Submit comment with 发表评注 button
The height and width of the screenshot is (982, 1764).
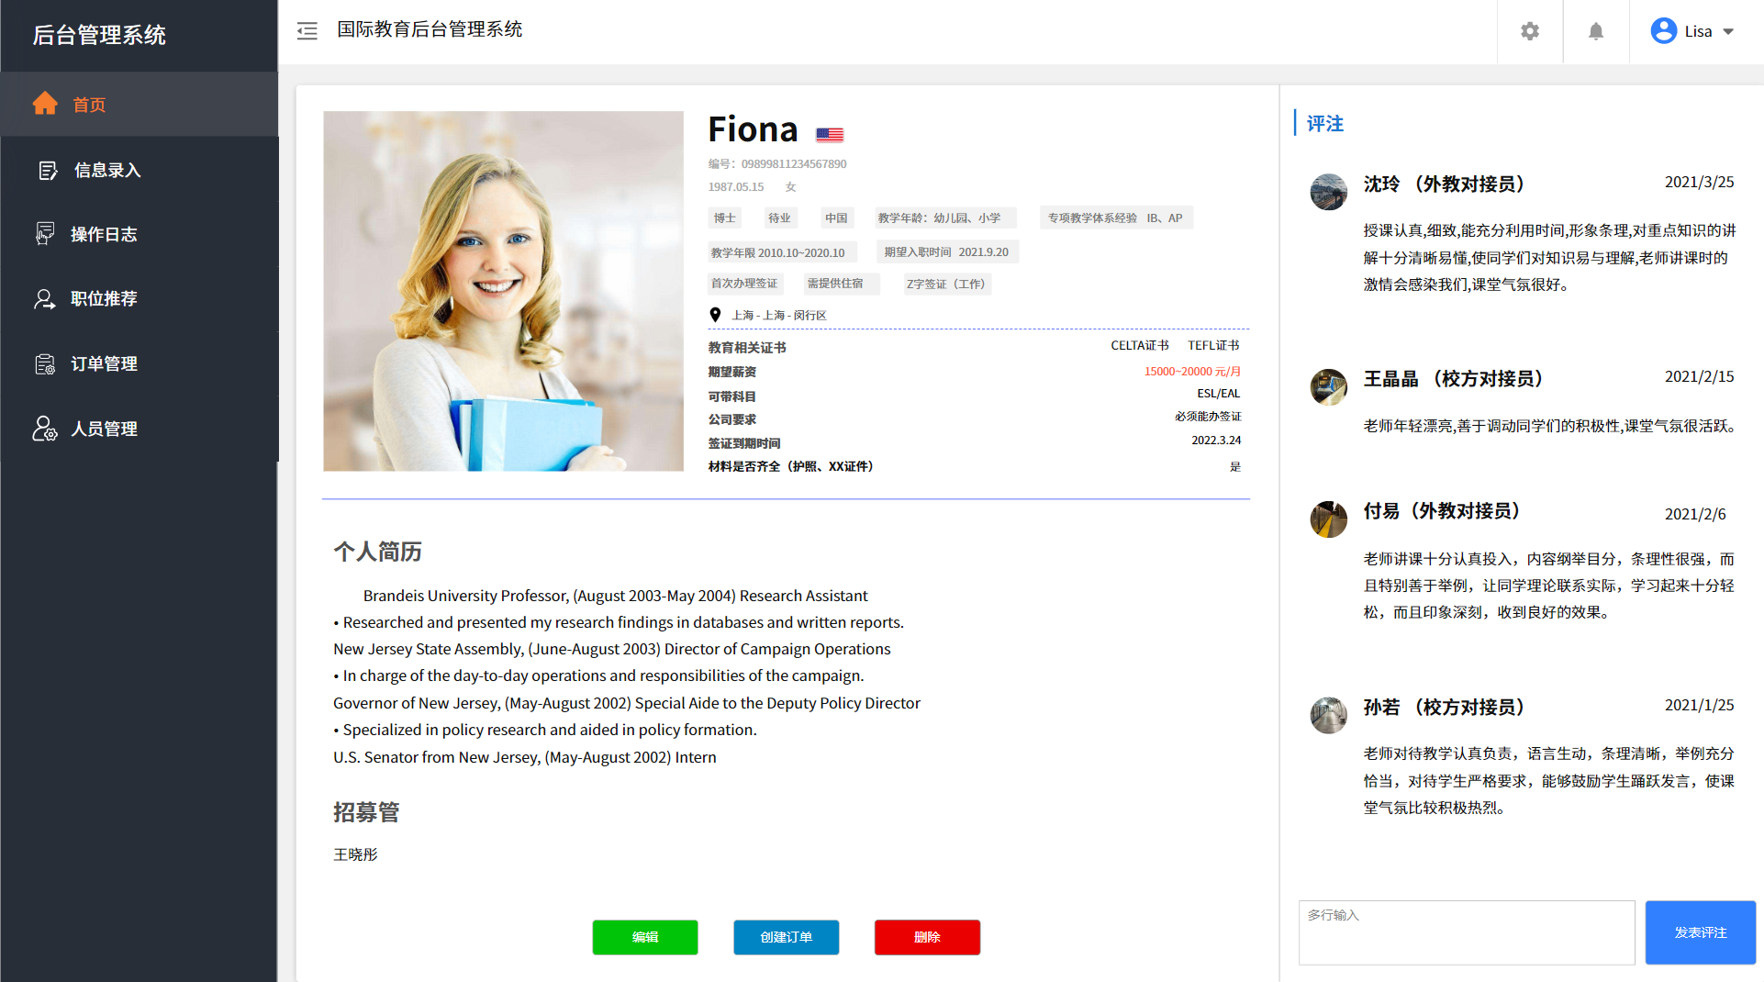tap(1700, 932)
